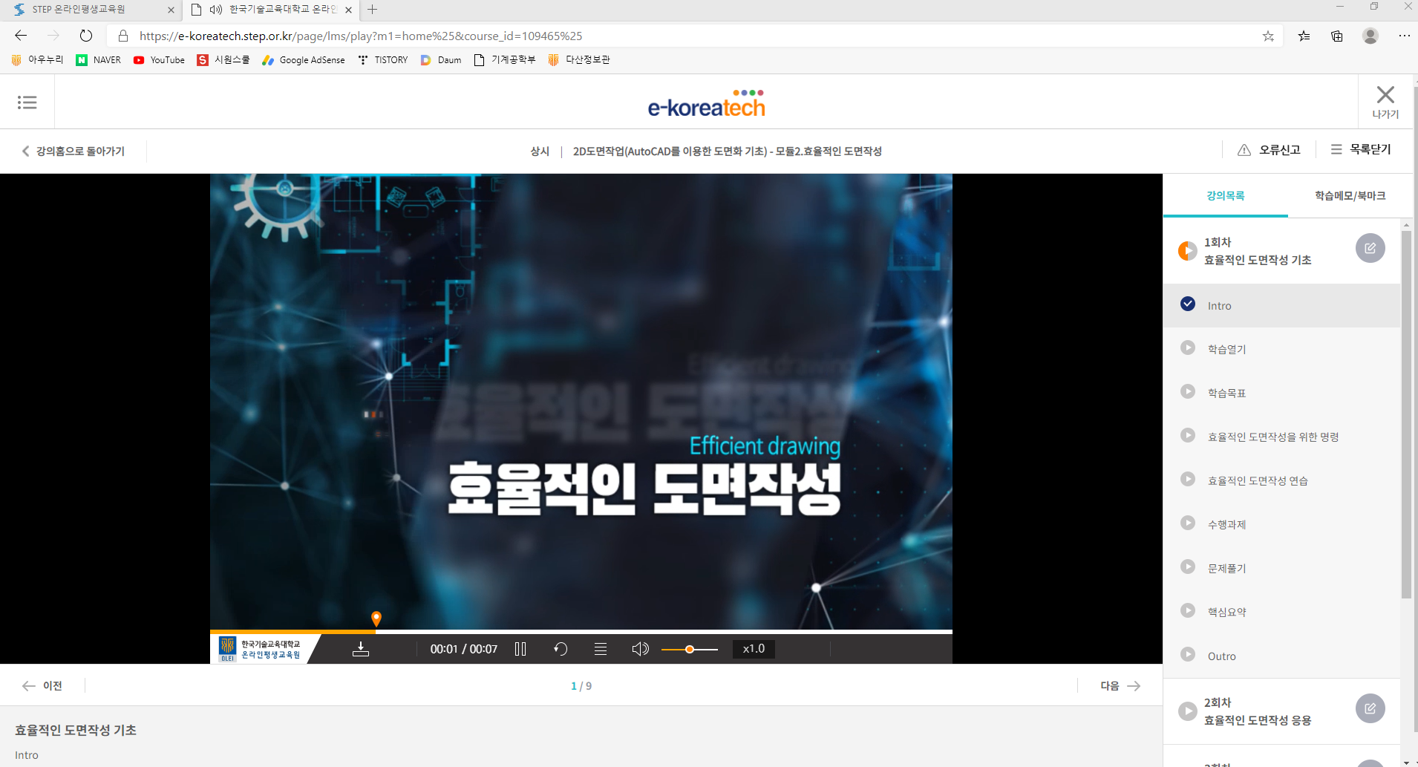The width and height of the screenshot is (1418, 767).
Task: Select the 학습열기 lesson item
Action: 1281,349
